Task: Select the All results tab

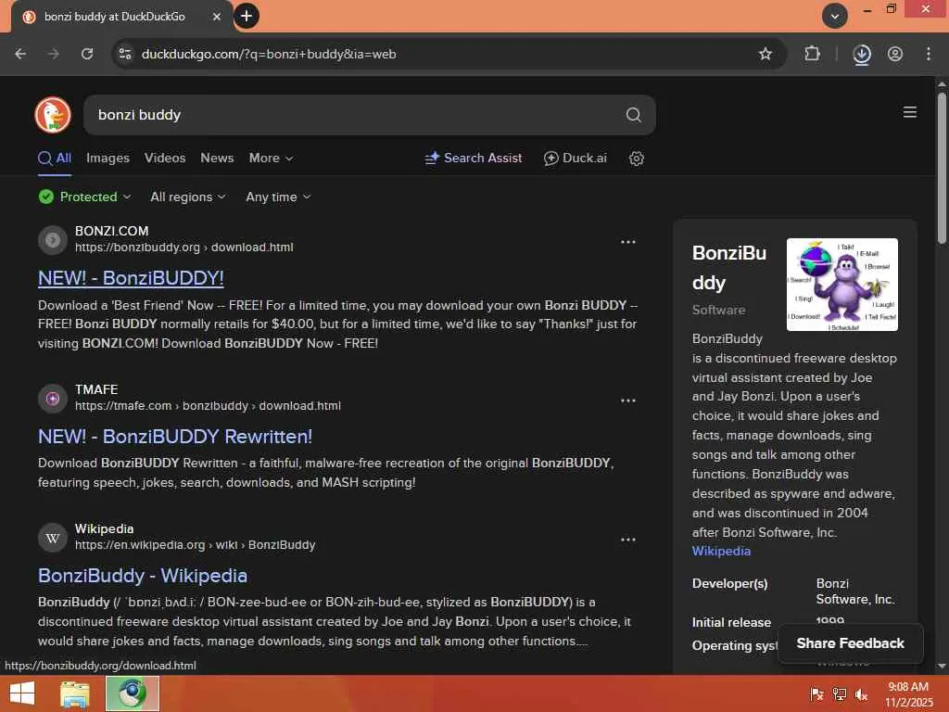Action: click(55, 158)
